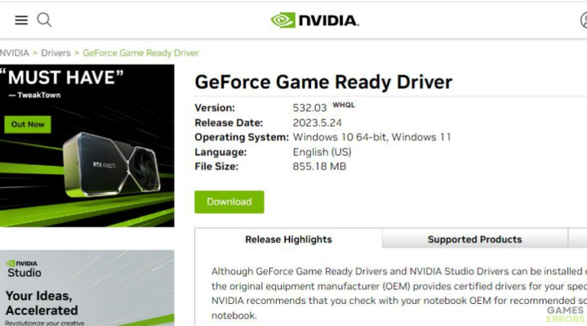Screen dimensions: 587x326
Task: Click the green Download button
Action: [229, 202]
